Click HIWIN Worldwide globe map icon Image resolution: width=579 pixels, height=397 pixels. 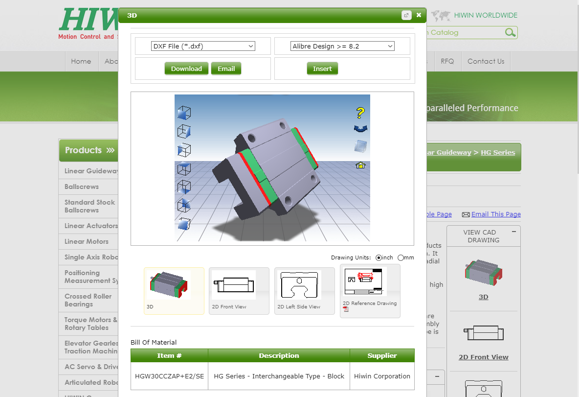(x=441, y=16)
